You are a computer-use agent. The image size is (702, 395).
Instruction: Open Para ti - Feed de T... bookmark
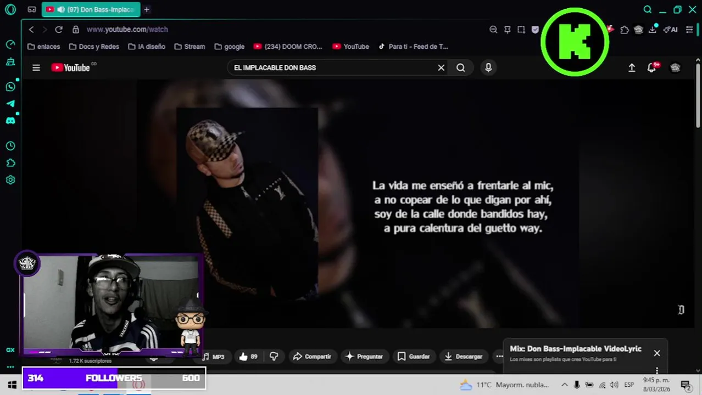coord(413,47)
